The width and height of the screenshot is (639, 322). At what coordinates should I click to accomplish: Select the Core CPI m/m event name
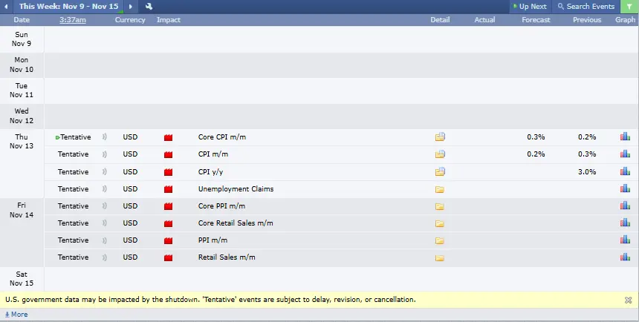[x=222, y=137]
